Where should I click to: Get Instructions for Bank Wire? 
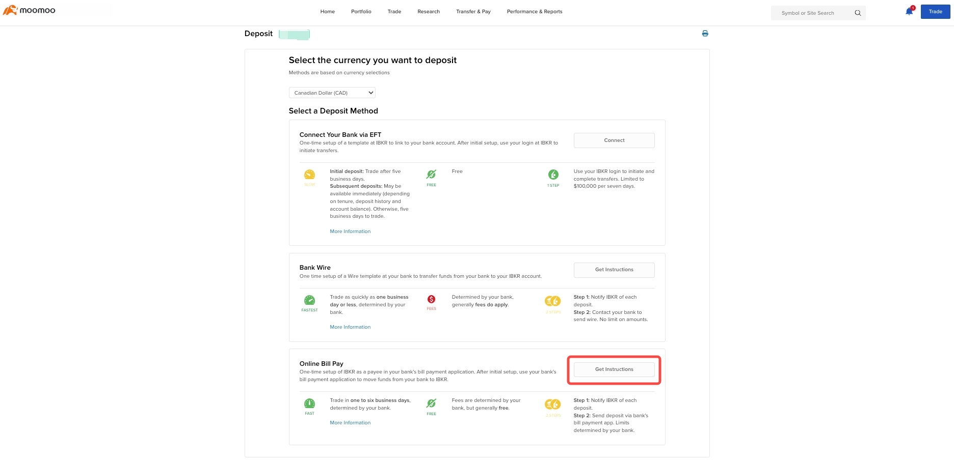pos(614,270)
